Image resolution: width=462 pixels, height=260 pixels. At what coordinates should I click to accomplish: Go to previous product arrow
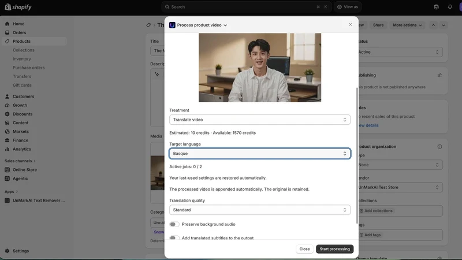(x=433, y=25)
